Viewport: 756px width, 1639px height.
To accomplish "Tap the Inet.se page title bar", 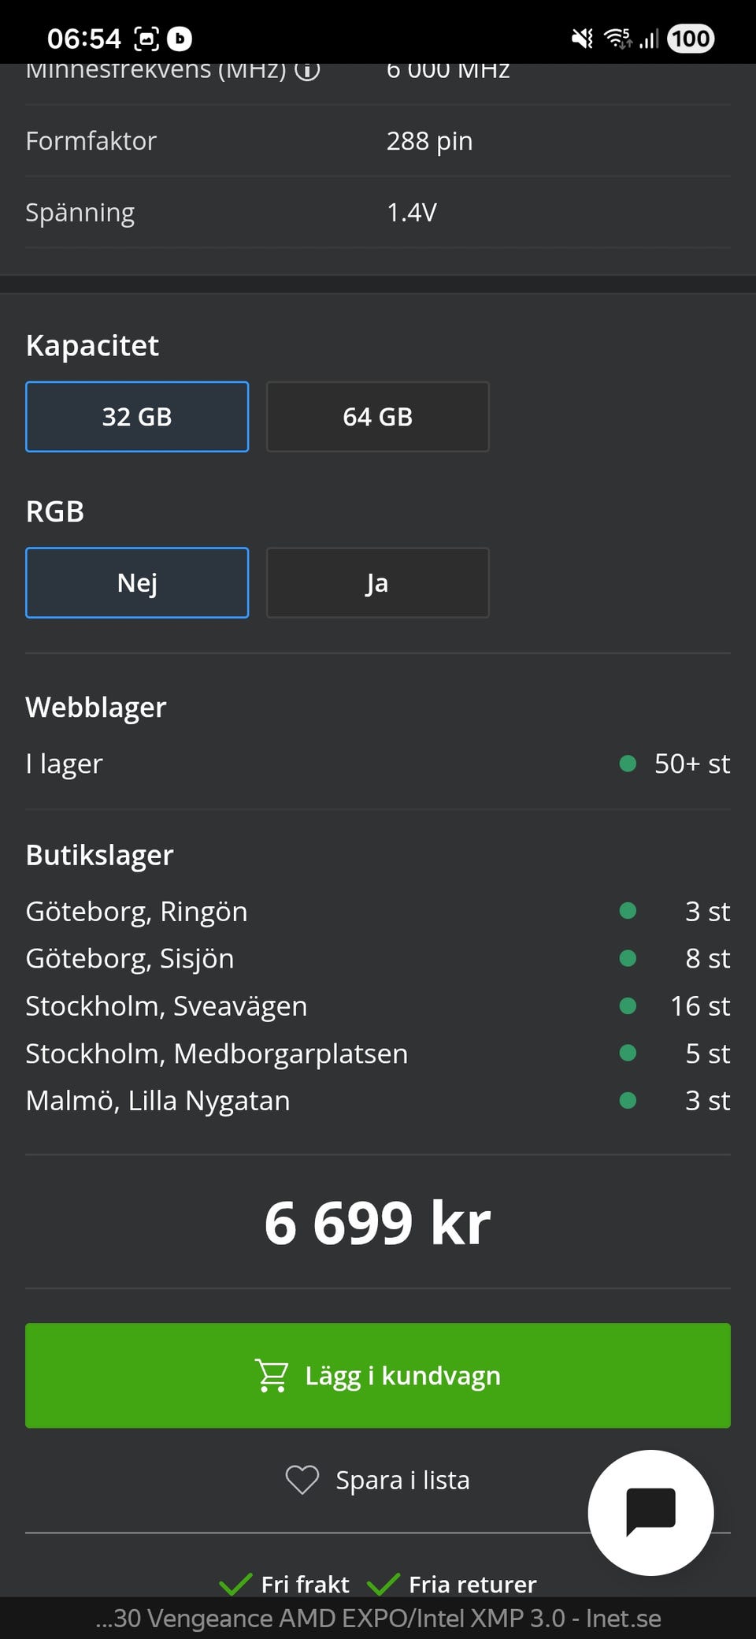I will pyautogui.click(x=378, y=1619).
